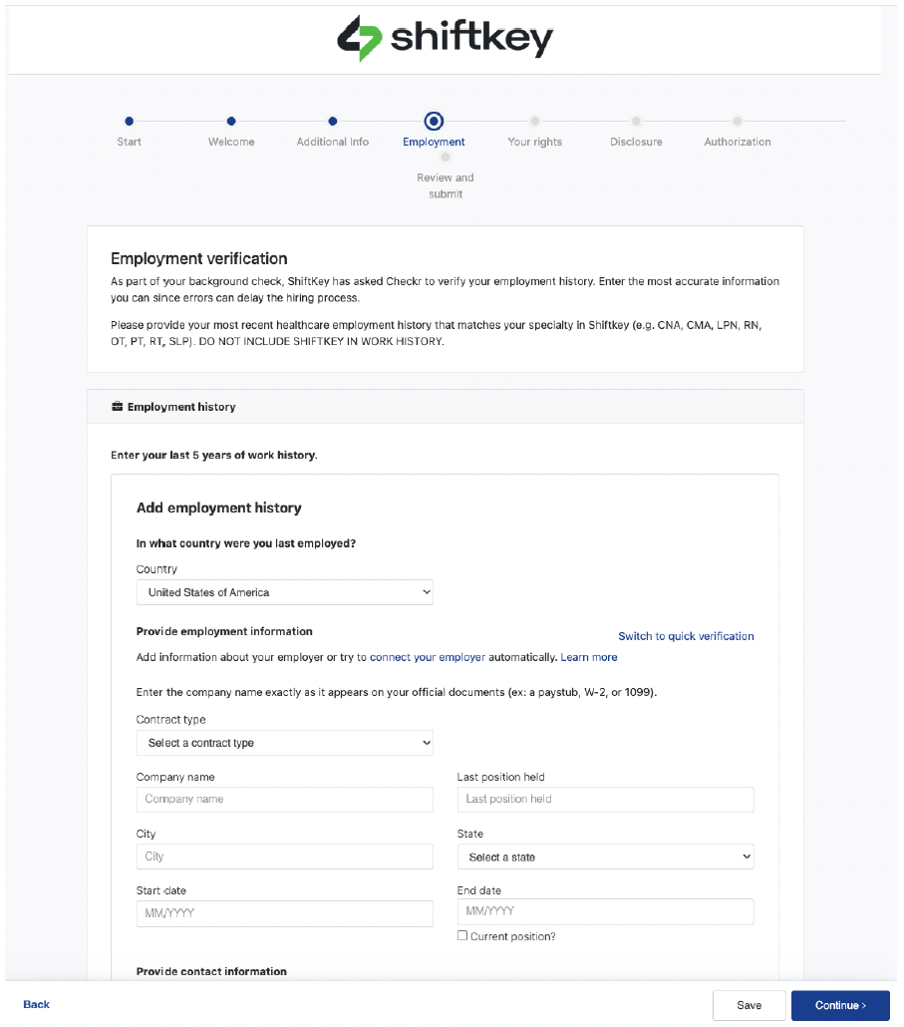Open the Country dropdown
This screenshot has width=904, height=1027.
[285, 592]
